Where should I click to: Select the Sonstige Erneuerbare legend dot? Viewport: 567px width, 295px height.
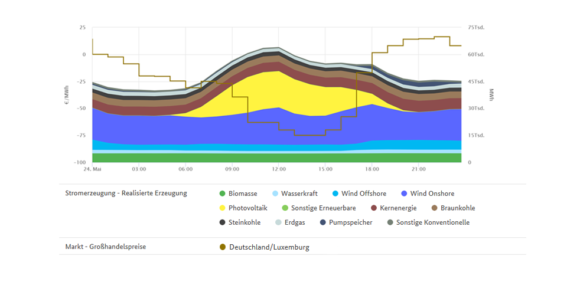coord(285,208)
